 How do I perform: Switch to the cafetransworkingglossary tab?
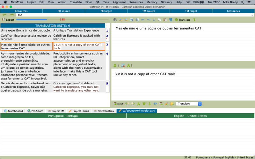(x=137, y=111)
